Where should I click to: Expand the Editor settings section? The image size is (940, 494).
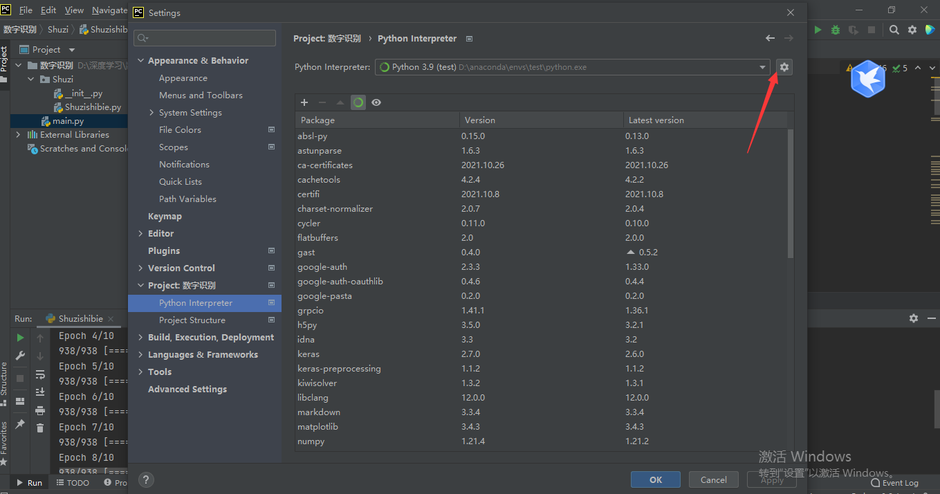(x=141, y=234)
